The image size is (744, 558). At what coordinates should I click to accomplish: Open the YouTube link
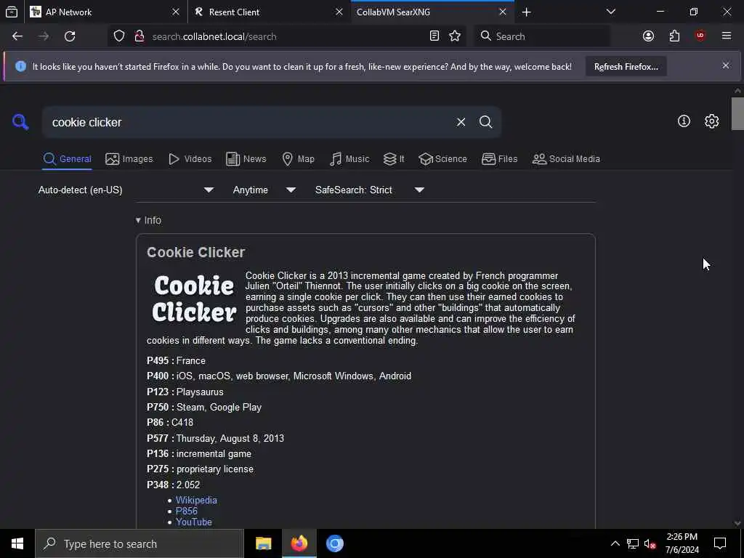(193, 522)
